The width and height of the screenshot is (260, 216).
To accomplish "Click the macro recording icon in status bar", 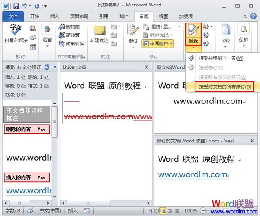I will [x=86, y=210].
